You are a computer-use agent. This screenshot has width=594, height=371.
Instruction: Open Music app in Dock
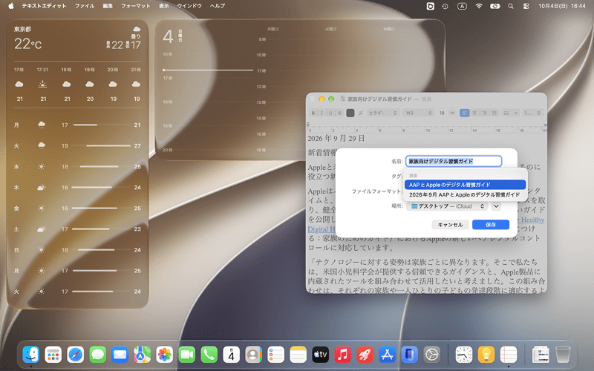(342, 355)
